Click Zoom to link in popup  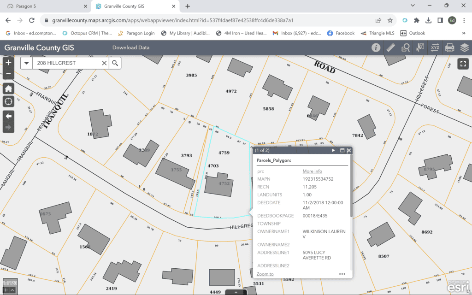click(265, 274)
